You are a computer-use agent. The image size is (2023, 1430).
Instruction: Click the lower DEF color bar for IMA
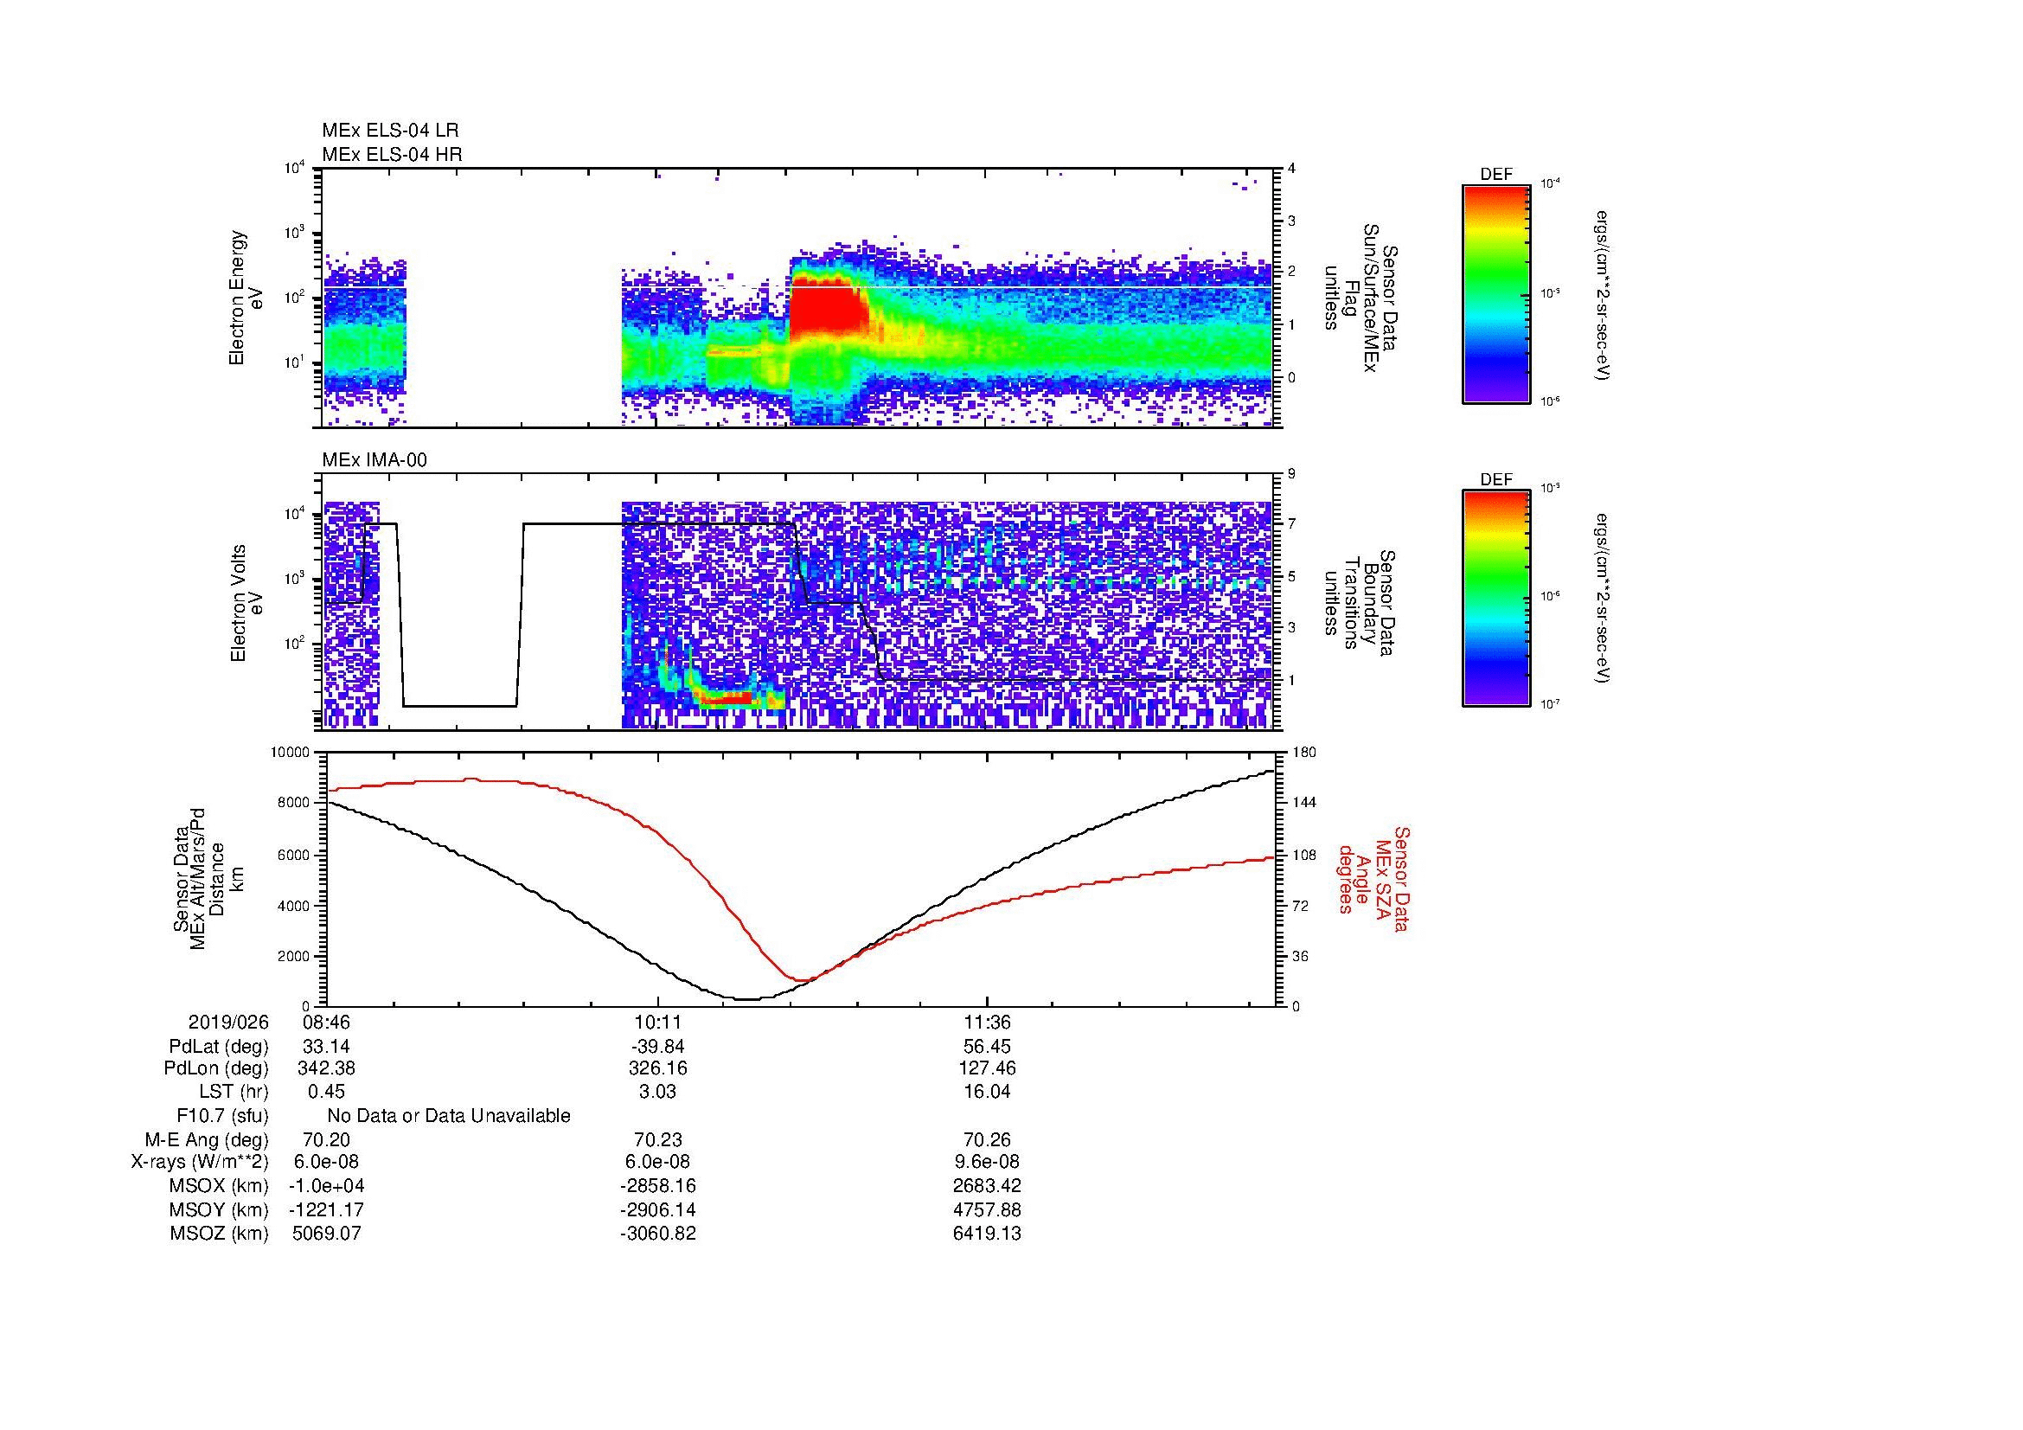coord(1496,599)
